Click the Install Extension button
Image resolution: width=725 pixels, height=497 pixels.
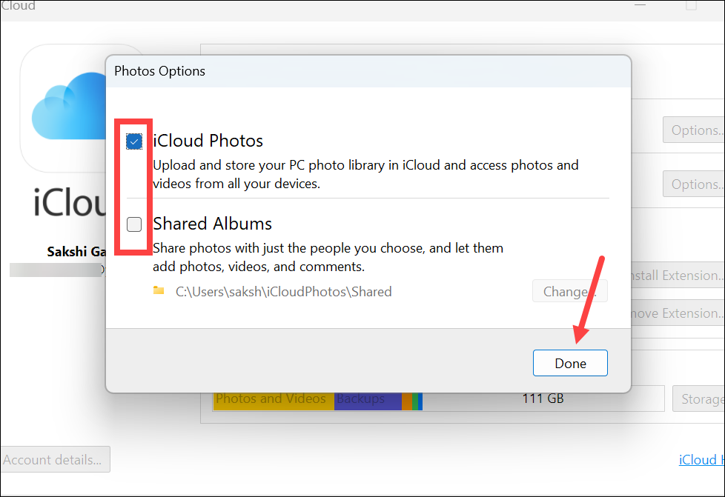pos(678,276)
